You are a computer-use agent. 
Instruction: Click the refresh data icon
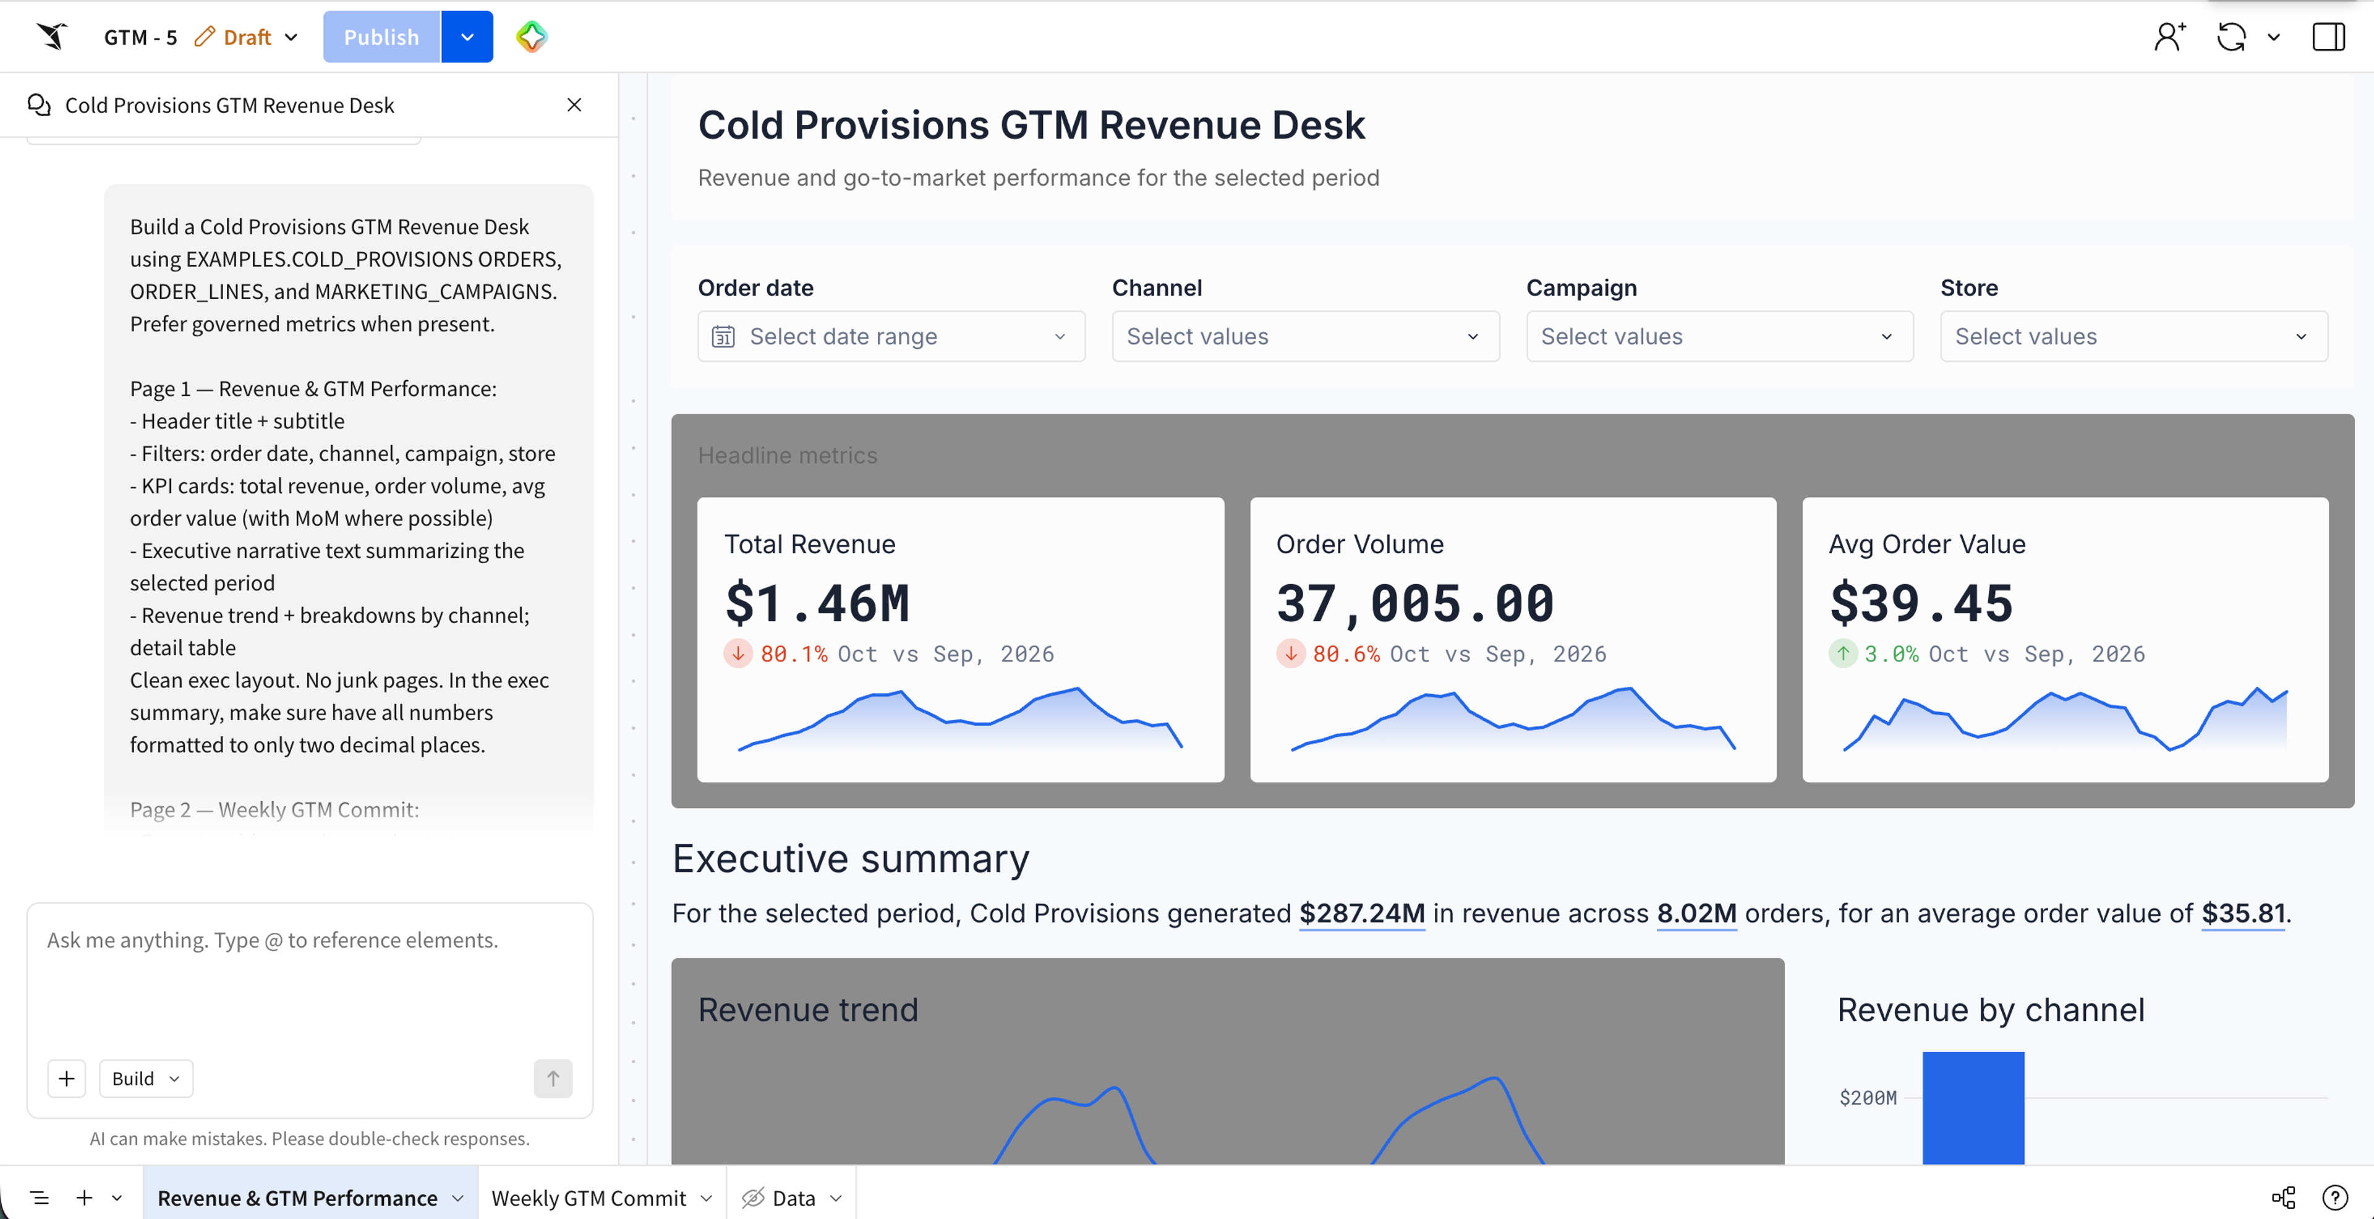click(2231, 37)
